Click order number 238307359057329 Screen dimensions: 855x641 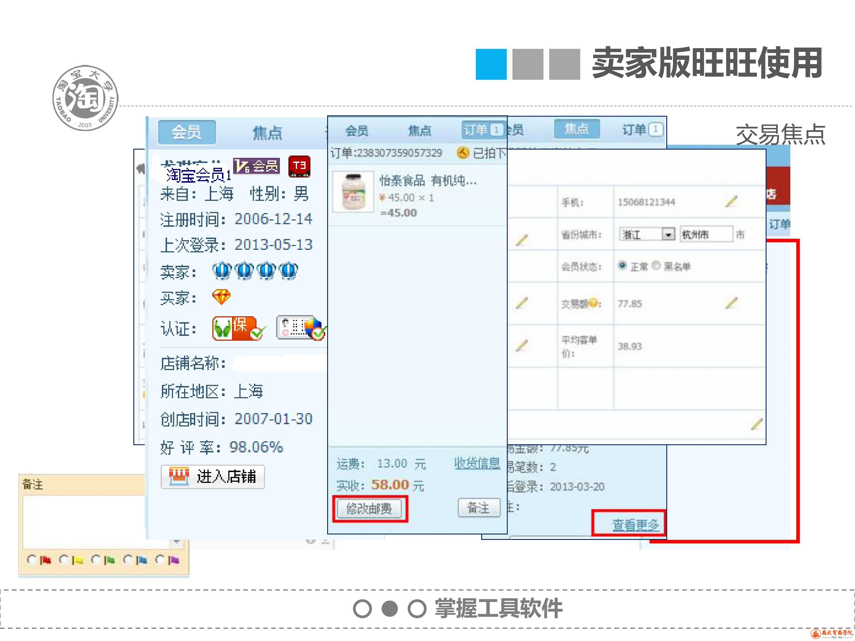coord(400,153)
